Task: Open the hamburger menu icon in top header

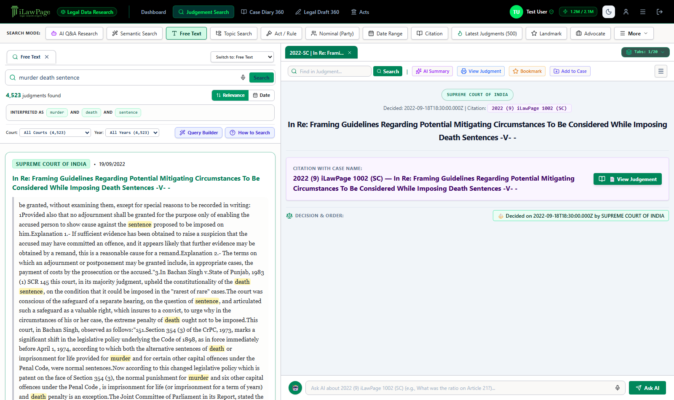Action: (643, 12)
